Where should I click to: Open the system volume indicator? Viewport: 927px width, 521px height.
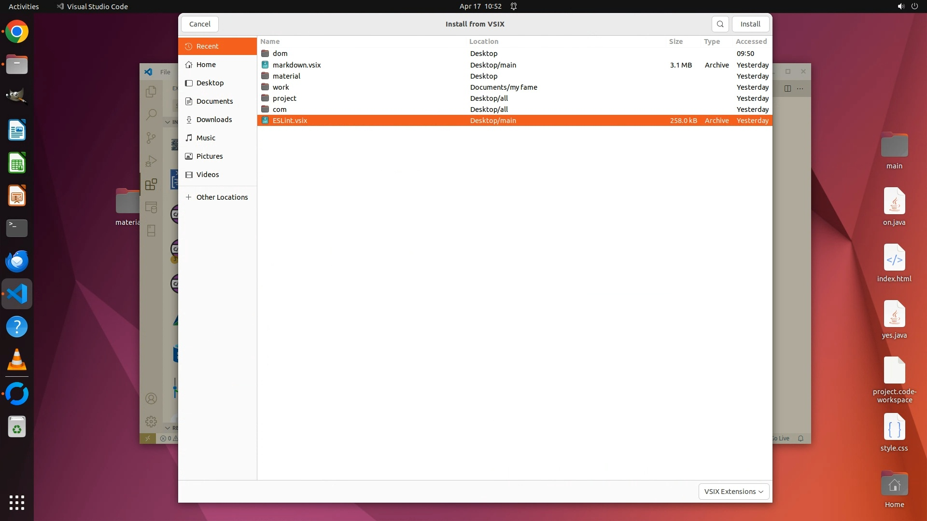(900, 6)
